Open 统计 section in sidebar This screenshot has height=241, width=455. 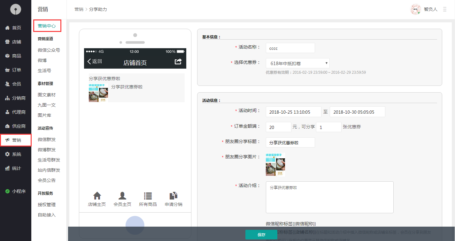[16, 168]
